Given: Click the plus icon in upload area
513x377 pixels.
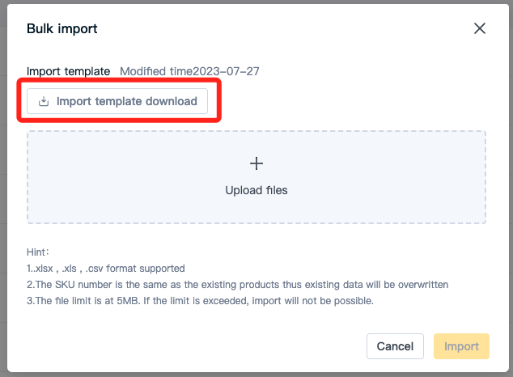Looking at the screenshot, I should click(x=256, y=163).
